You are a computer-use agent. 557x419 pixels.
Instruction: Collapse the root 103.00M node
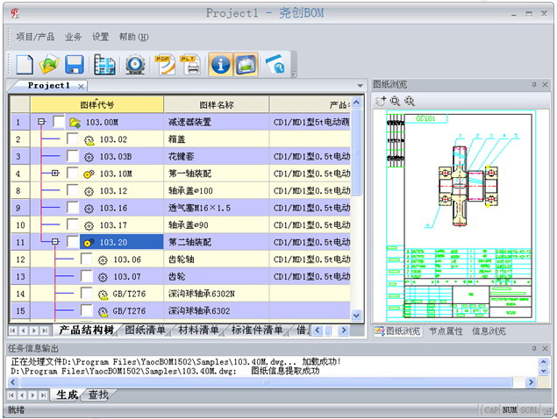(x=41, y=123)
